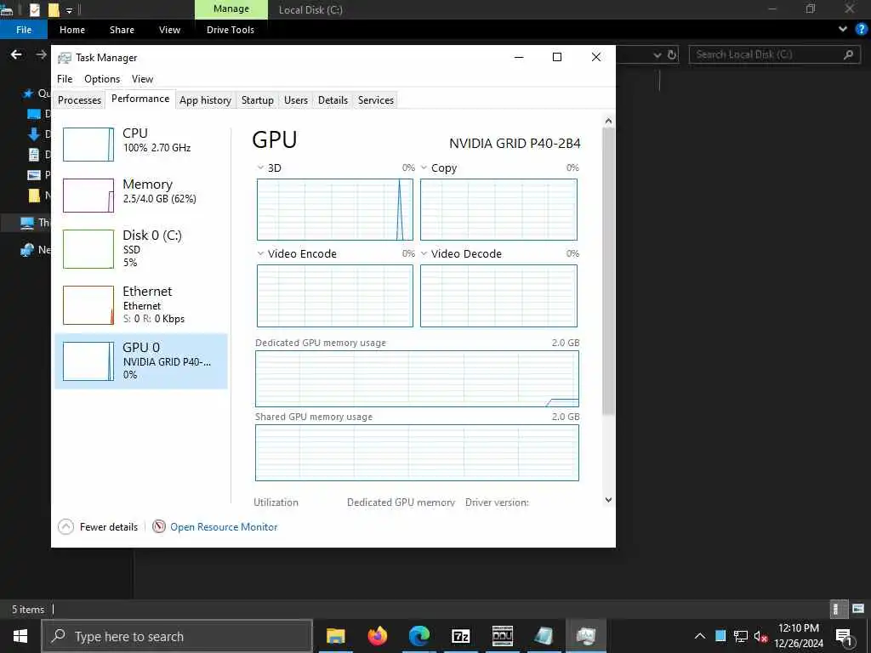871x653 pixels.
Task: Click the taskbar search box
Action: click(177, 636)
